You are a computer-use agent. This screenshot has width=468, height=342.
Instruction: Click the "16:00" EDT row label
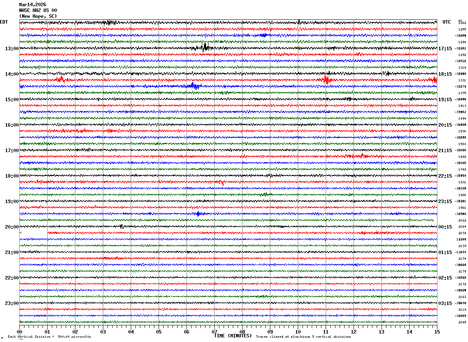pos(12,125)
